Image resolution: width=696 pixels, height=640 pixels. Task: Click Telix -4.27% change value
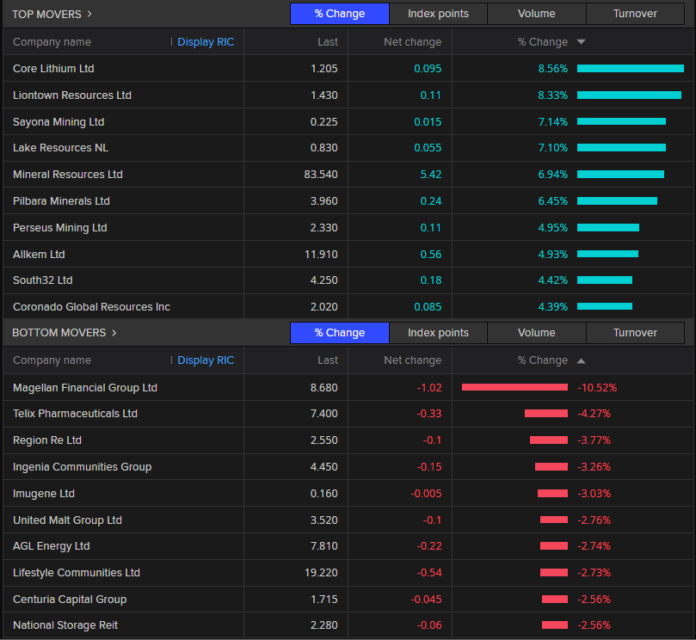point(594,414)
